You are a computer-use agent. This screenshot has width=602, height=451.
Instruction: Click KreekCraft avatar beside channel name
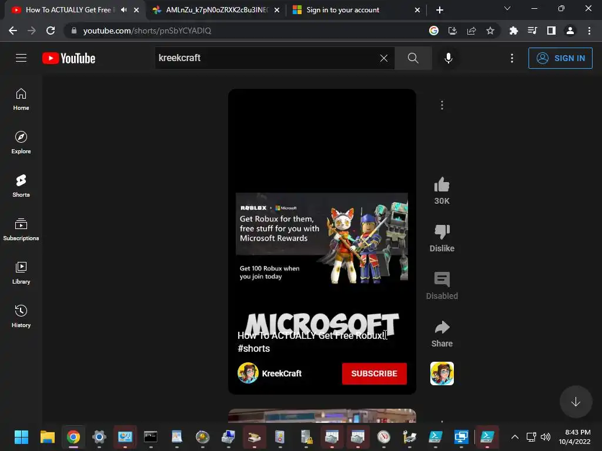[248, 373]
